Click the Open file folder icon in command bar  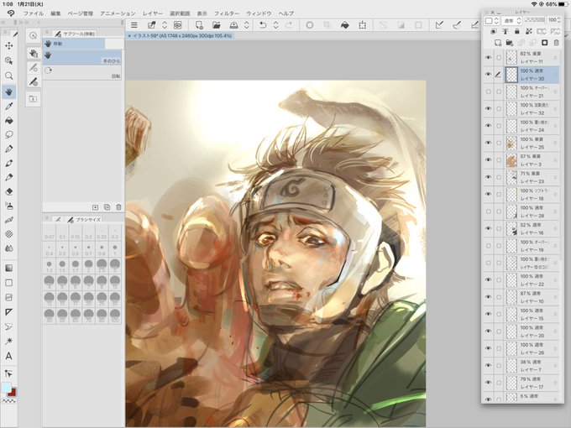point(217,25)
